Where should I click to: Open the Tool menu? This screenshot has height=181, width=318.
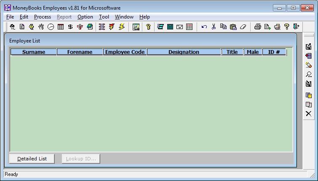click(x=104, y=17)
